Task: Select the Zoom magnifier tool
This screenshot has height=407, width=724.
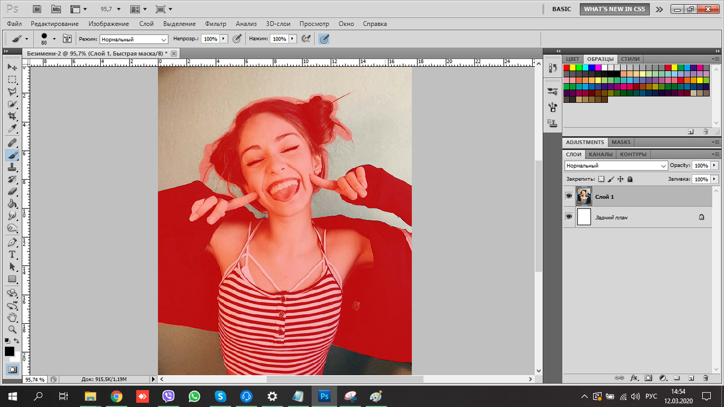Action: click(12, 329)
